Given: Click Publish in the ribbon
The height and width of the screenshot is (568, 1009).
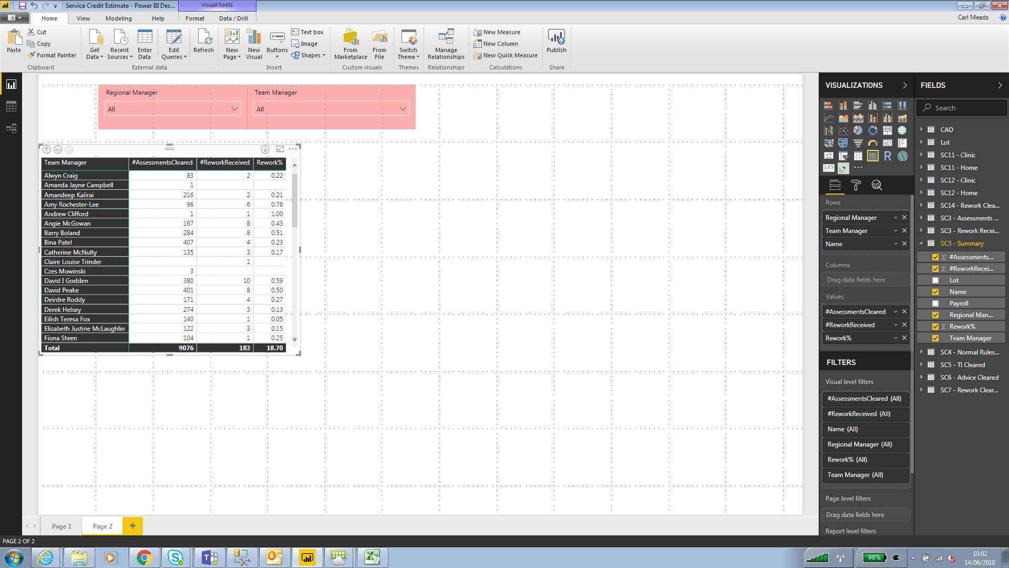Looking at the screenshot, I should [556, 42].
